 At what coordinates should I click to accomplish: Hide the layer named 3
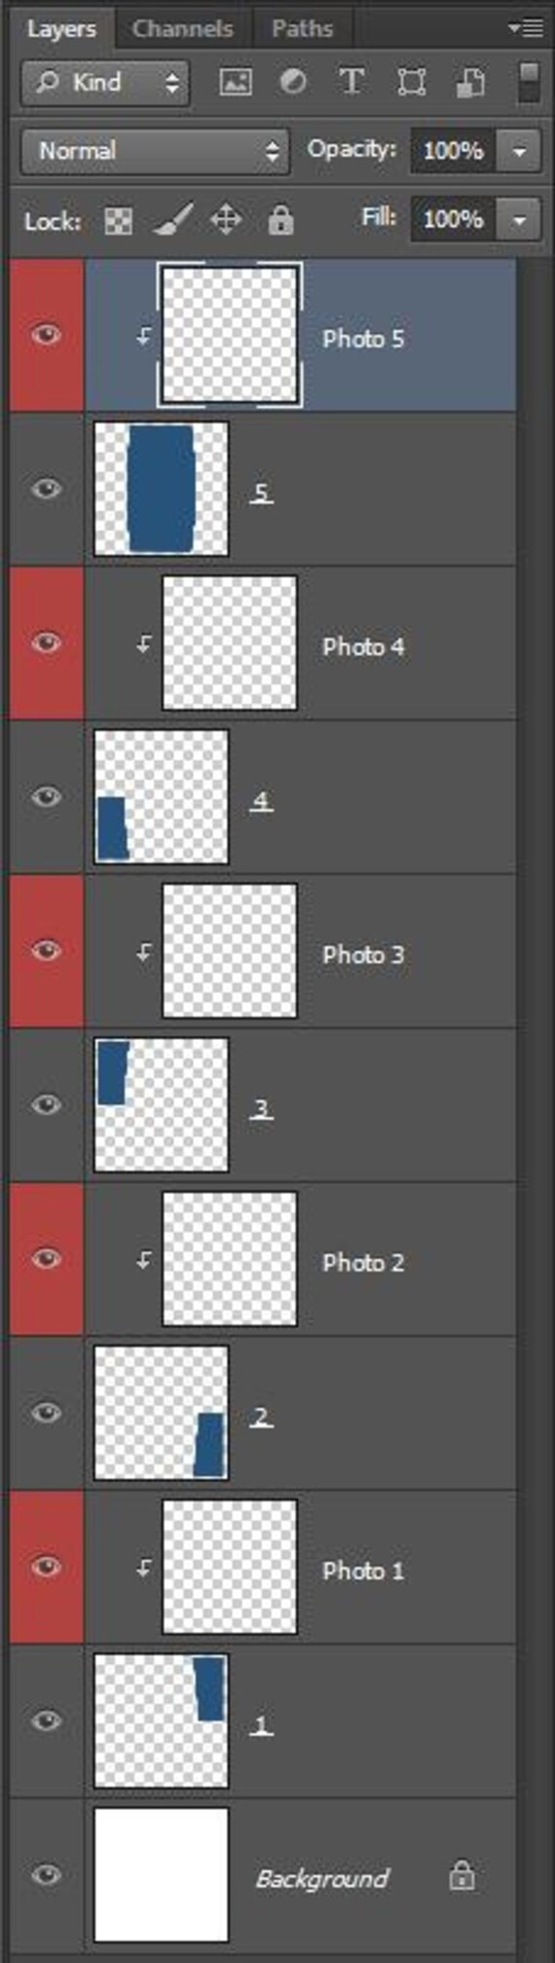pyautogui.click(x=46, y=1105)
